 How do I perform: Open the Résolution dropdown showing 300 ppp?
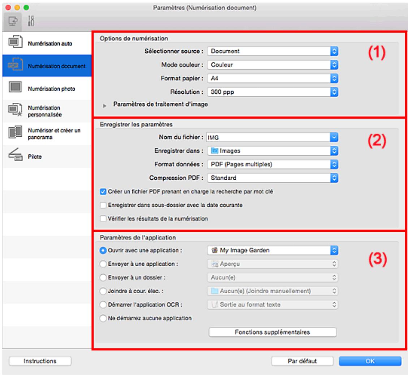tap(272, 91)
